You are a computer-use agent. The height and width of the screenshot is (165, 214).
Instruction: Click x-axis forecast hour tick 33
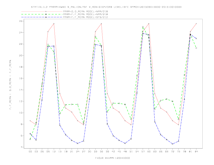pyautogui.click(x=95, y=152)
